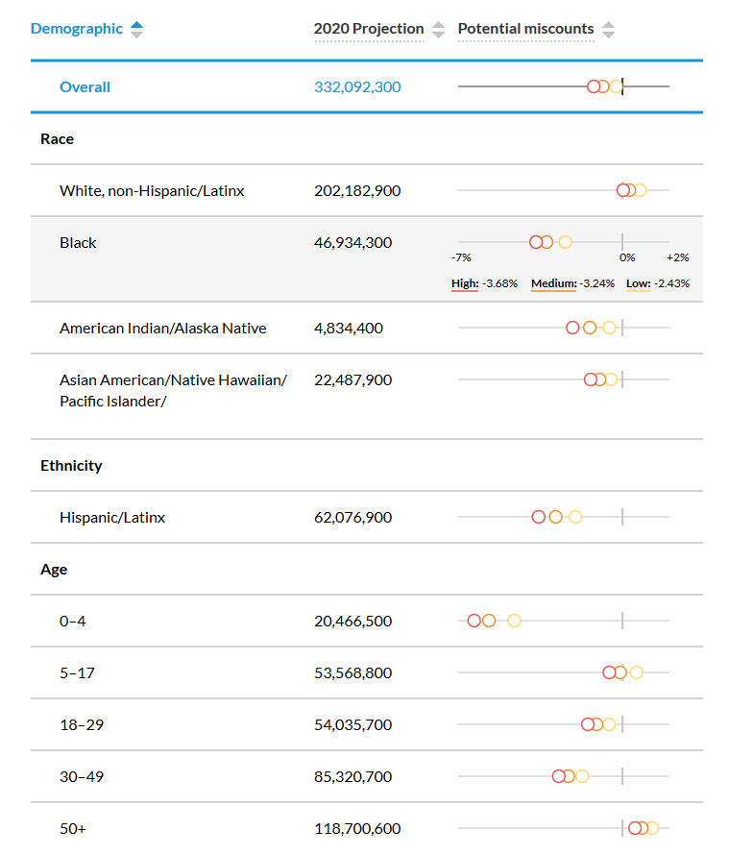
Task: Click red high circle for ages 0–4
Action: coord(474,621)
